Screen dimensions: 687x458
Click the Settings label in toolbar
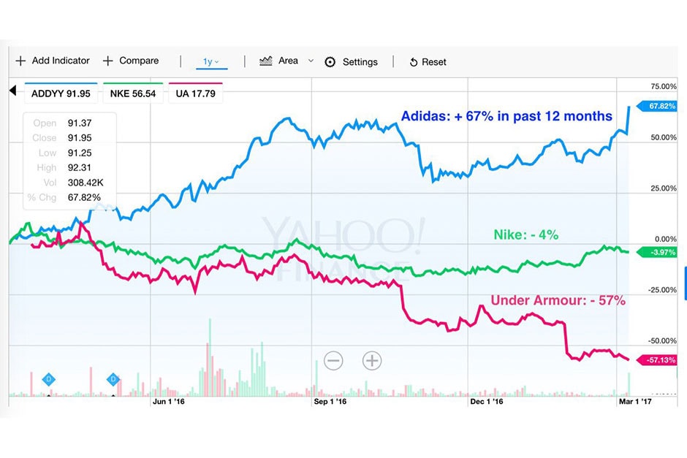360,62
